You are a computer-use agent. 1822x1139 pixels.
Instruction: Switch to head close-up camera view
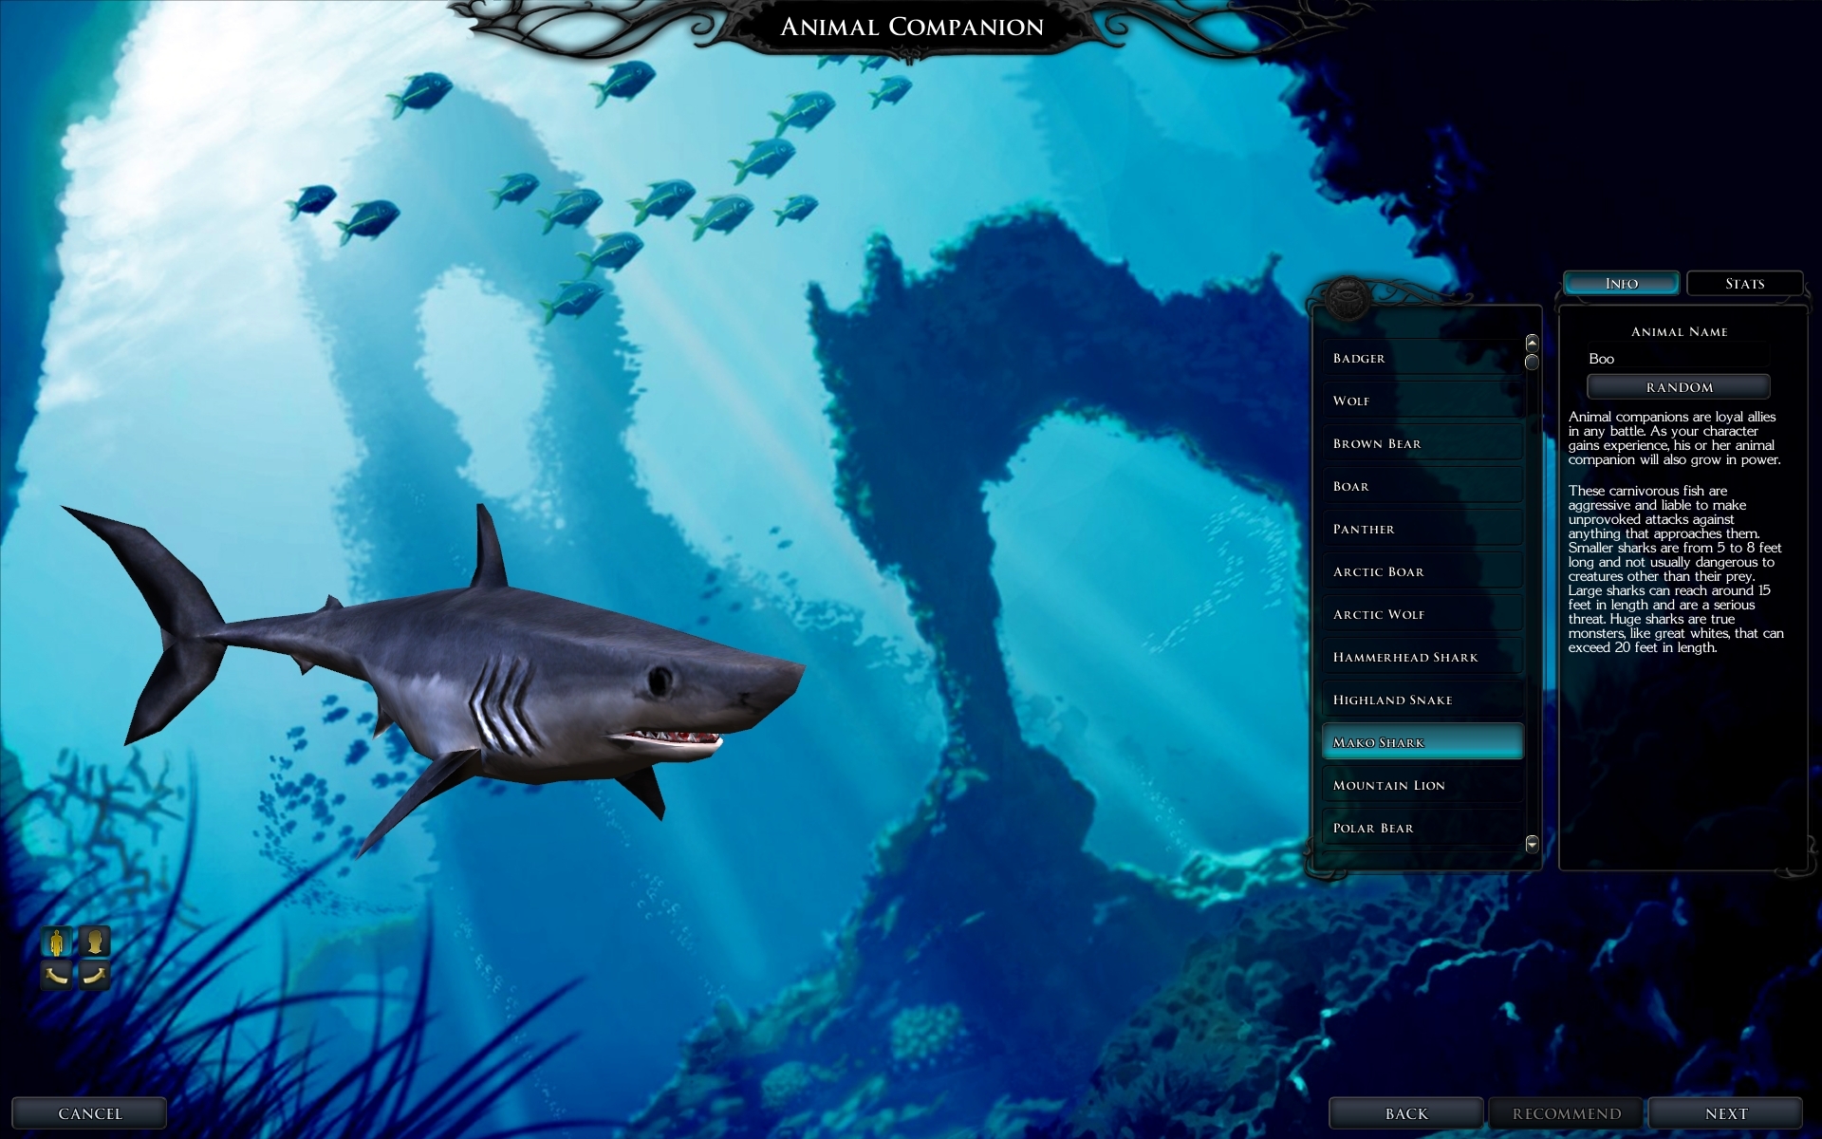(94, 942)
